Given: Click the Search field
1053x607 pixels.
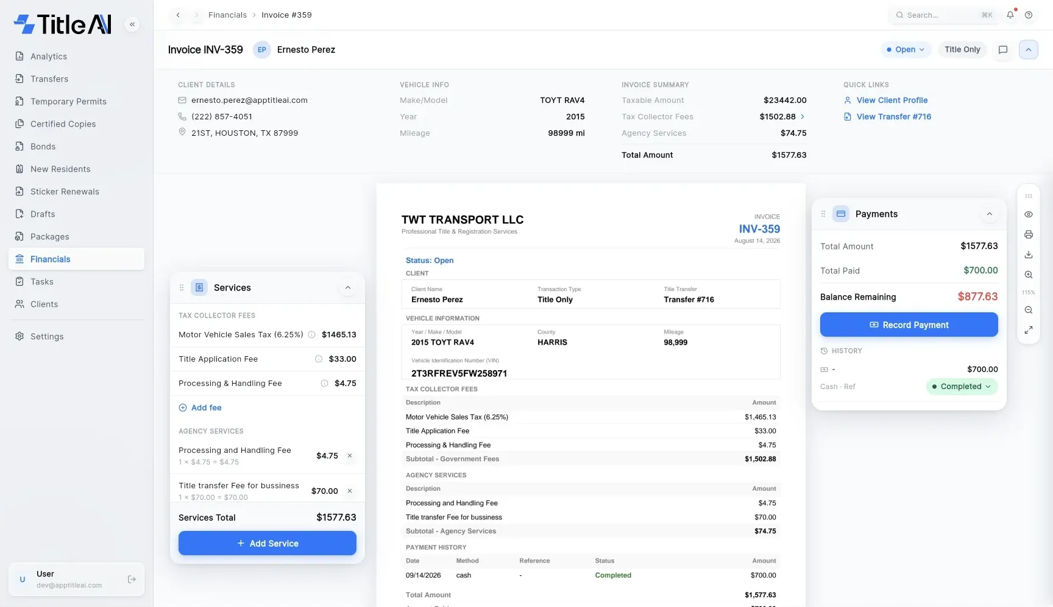Looking at the screenshot, I should click(943, 15).
